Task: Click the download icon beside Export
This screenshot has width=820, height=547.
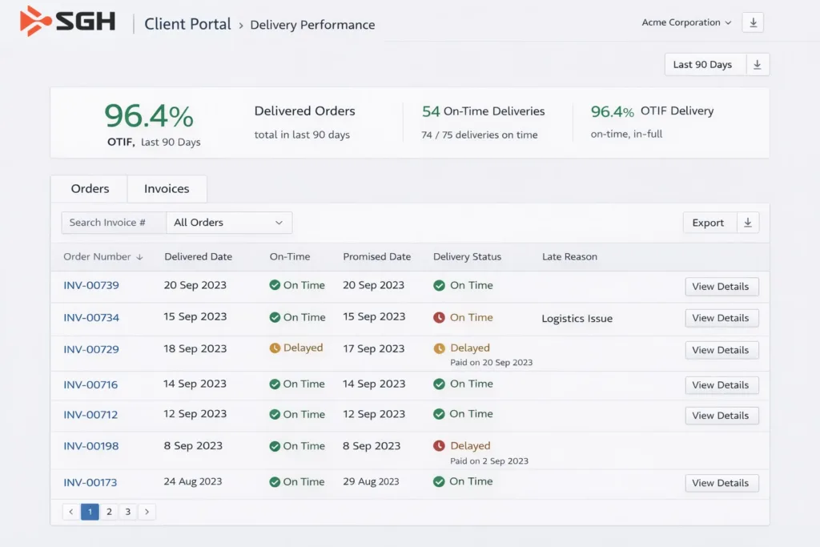Action: 748,223
